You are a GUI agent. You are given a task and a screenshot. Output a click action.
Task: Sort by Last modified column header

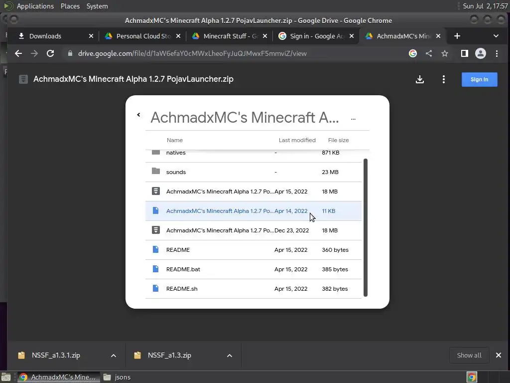click(297, 140)
